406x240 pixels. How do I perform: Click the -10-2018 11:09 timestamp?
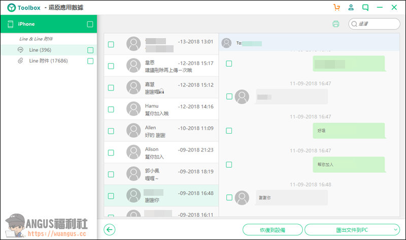click(x=196, y=128)
